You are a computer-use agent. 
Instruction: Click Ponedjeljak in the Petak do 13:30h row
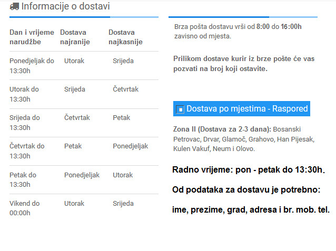[x=82, y=175]
